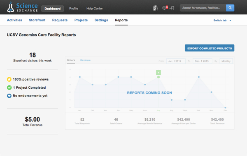Click the blue heart endorsements icon

coord(9,96)
